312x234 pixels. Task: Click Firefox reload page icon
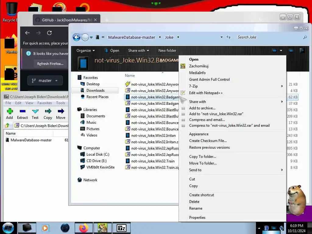tap(49, 33)
